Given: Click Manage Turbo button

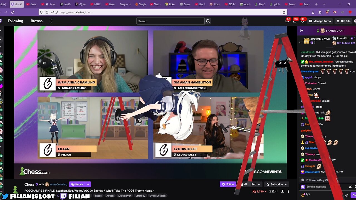Looking at the screenshot, I should [x=320, y=21].
